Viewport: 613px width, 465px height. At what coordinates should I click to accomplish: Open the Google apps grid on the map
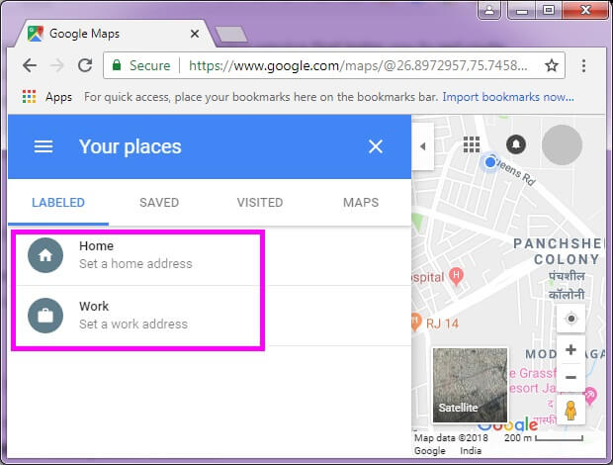pos(472,144)
